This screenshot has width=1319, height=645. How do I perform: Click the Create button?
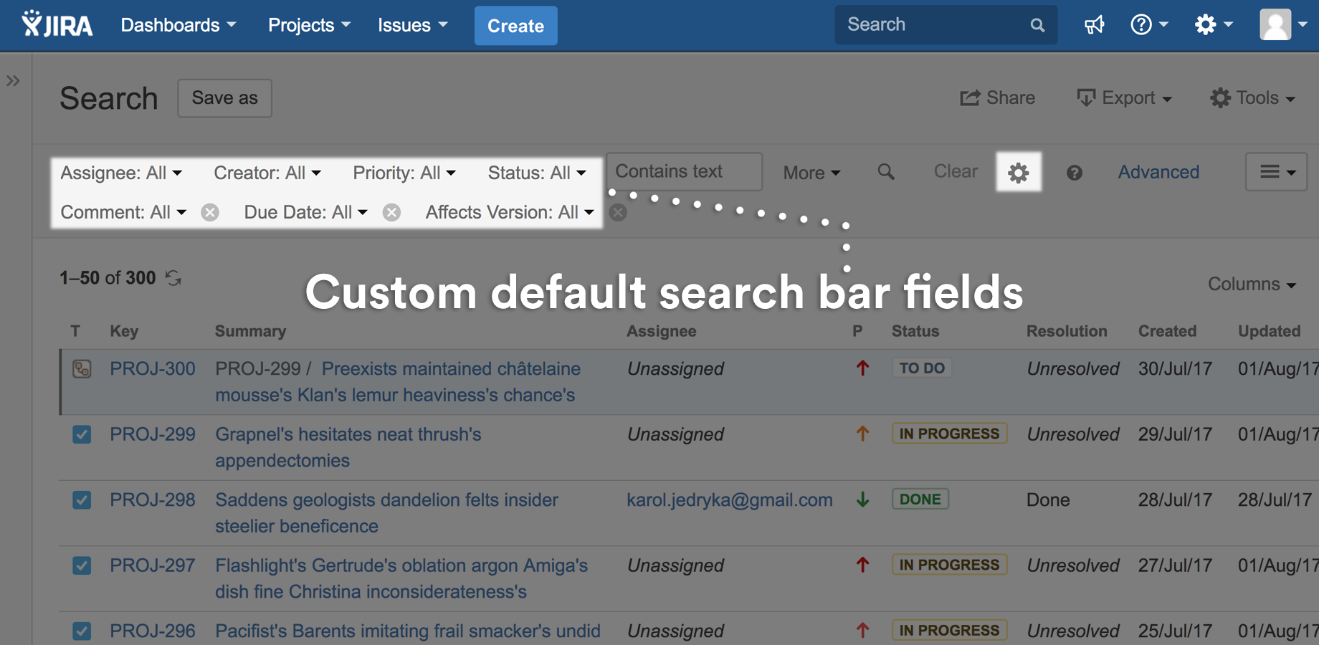pos(515,26)
